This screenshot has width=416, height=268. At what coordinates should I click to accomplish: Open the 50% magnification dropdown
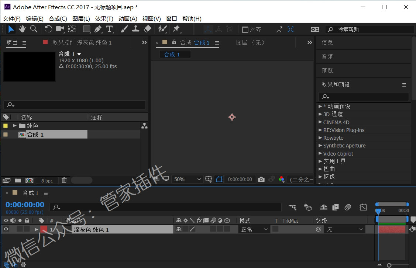187,180
